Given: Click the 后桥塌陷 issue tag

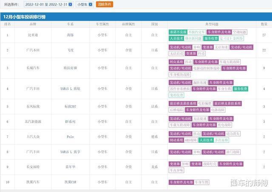Looking at the screenshot, I should (176, 110).
